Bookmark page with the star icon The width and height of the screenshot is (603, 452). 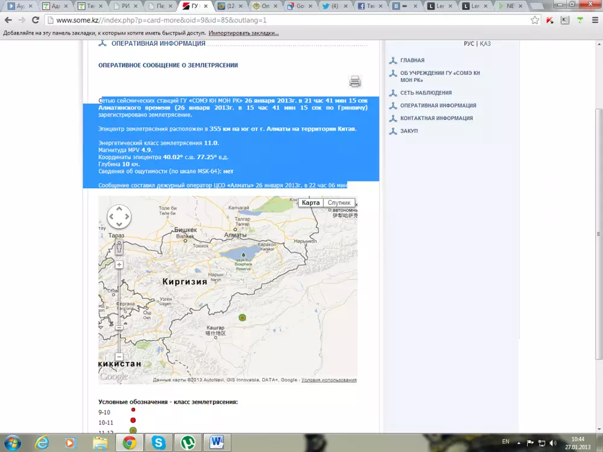click(x=534, y=20)
